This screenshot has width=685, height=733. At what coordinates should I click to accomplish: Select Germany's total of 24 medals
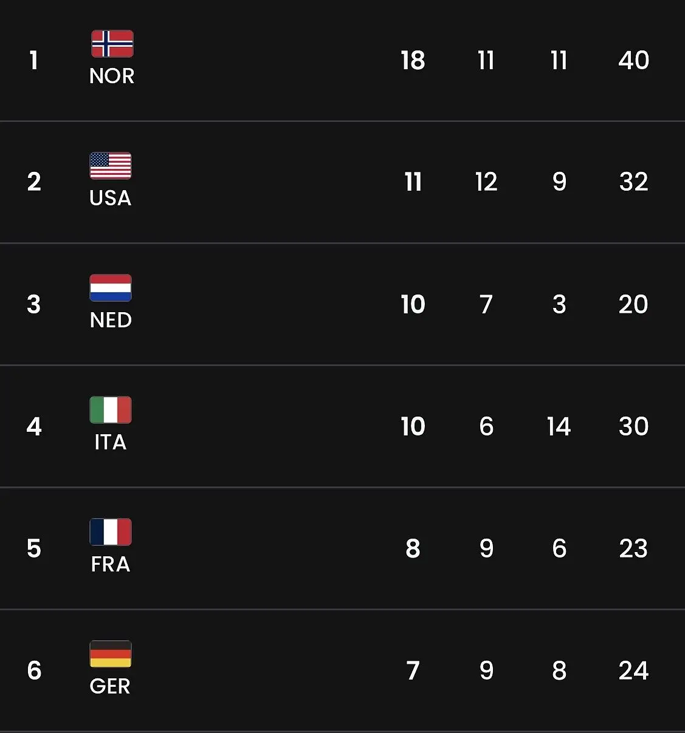click(633, 670)
